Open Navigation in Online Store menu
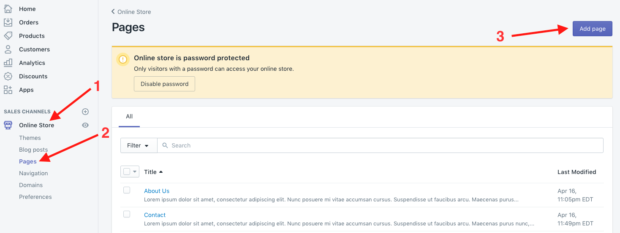 pos(33,173)
